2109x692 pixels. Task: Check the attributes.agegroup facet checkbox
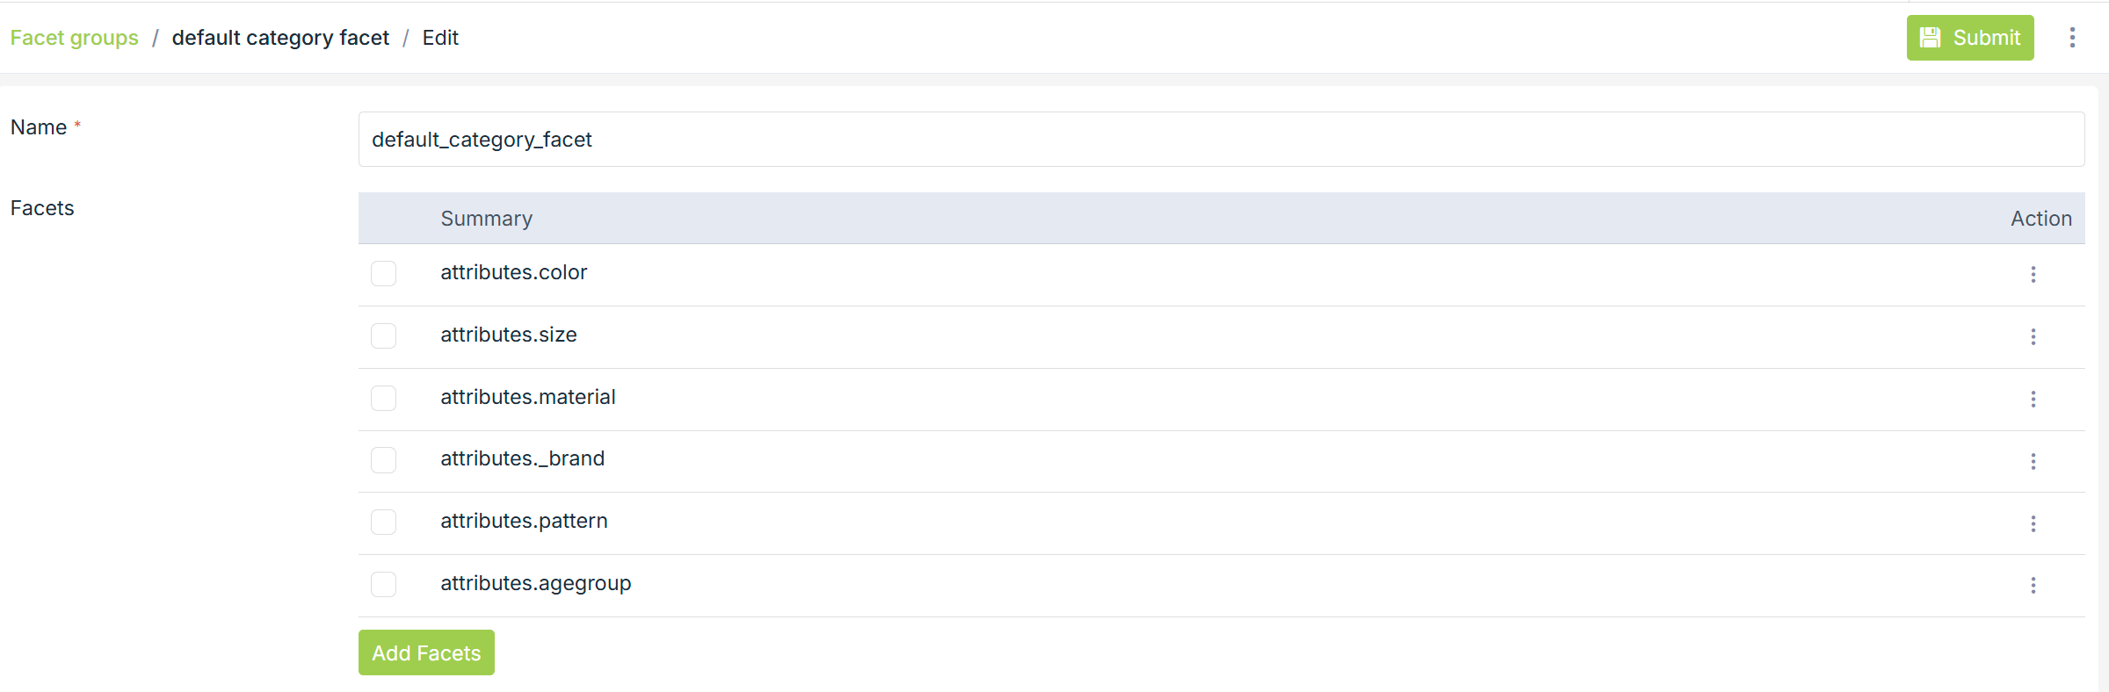tap(383, 585)
